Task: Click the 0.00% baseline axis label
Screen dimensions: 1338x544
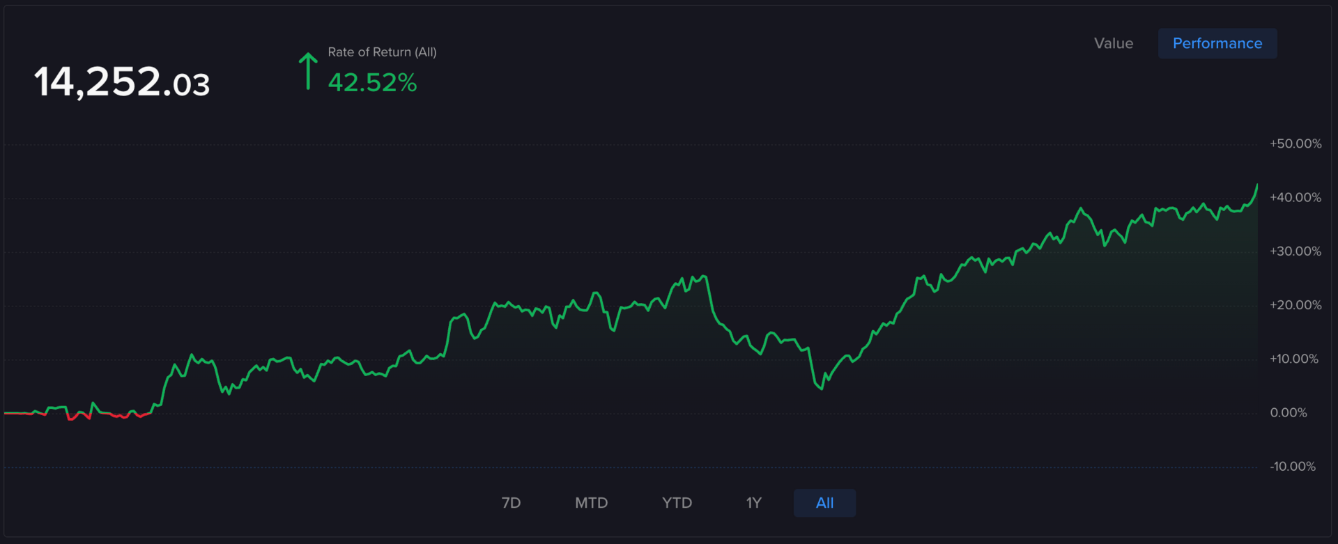Action: click(1288, 413)
